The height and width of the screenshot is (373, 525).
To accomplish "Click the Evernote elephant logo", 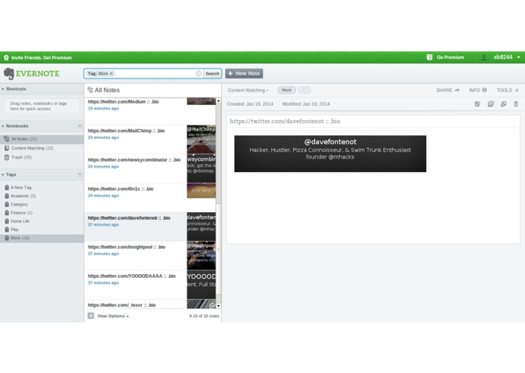I will pos(9,73).
